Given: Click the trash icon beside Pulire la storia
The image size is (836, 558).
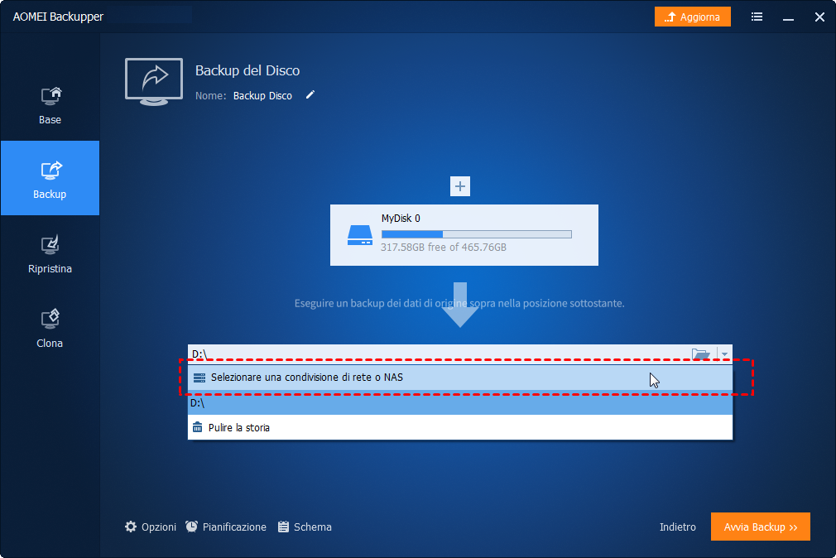Looking at the screenshot, I should 197,427.
